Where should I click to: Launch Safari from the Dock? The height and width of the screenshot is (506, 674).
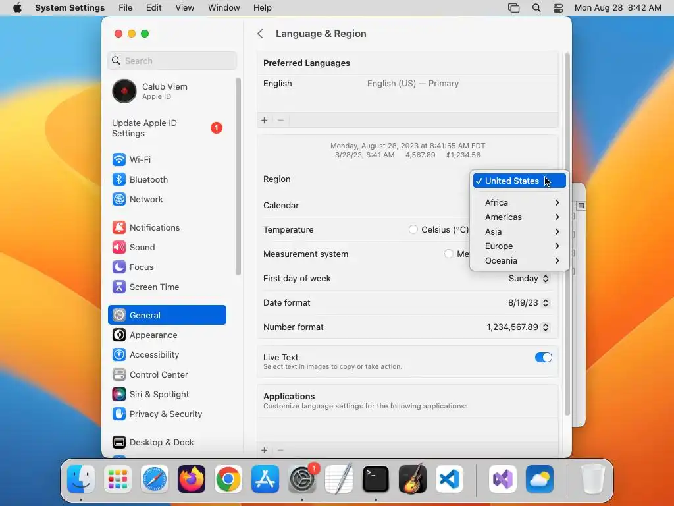pos(154,479)
